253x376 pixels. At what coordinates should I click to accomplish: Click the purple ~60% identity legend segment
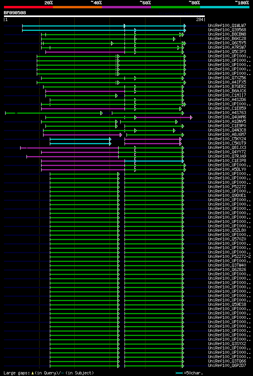(126, 7)
